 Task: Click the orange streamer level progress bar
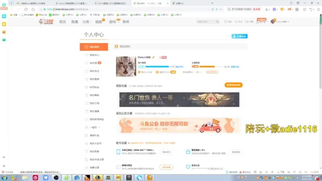[x=211, y=67]
